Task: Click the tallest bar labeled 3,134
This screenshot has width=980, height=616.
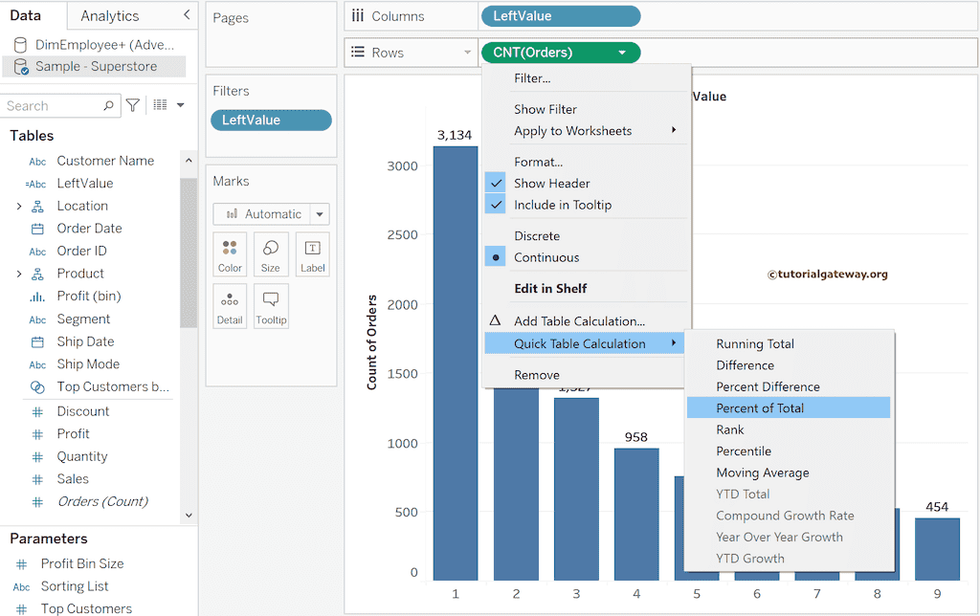Action: click(x=455, y=363)
